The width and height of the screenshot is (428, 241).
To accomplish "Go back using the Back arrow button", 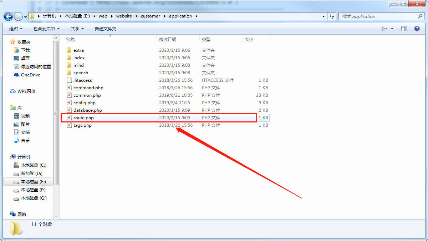I will 9,16.
